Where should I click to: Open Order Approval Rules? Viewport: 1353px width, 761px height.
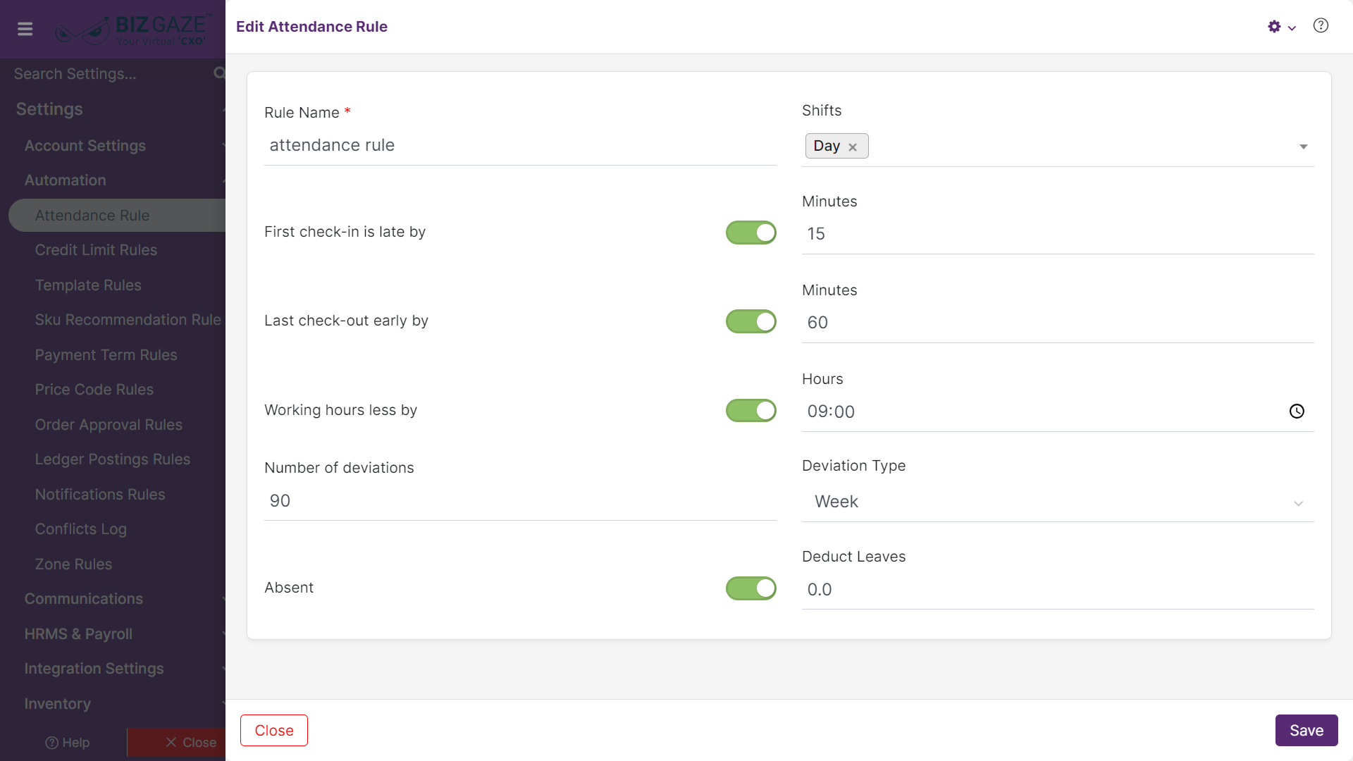point(109,425)
